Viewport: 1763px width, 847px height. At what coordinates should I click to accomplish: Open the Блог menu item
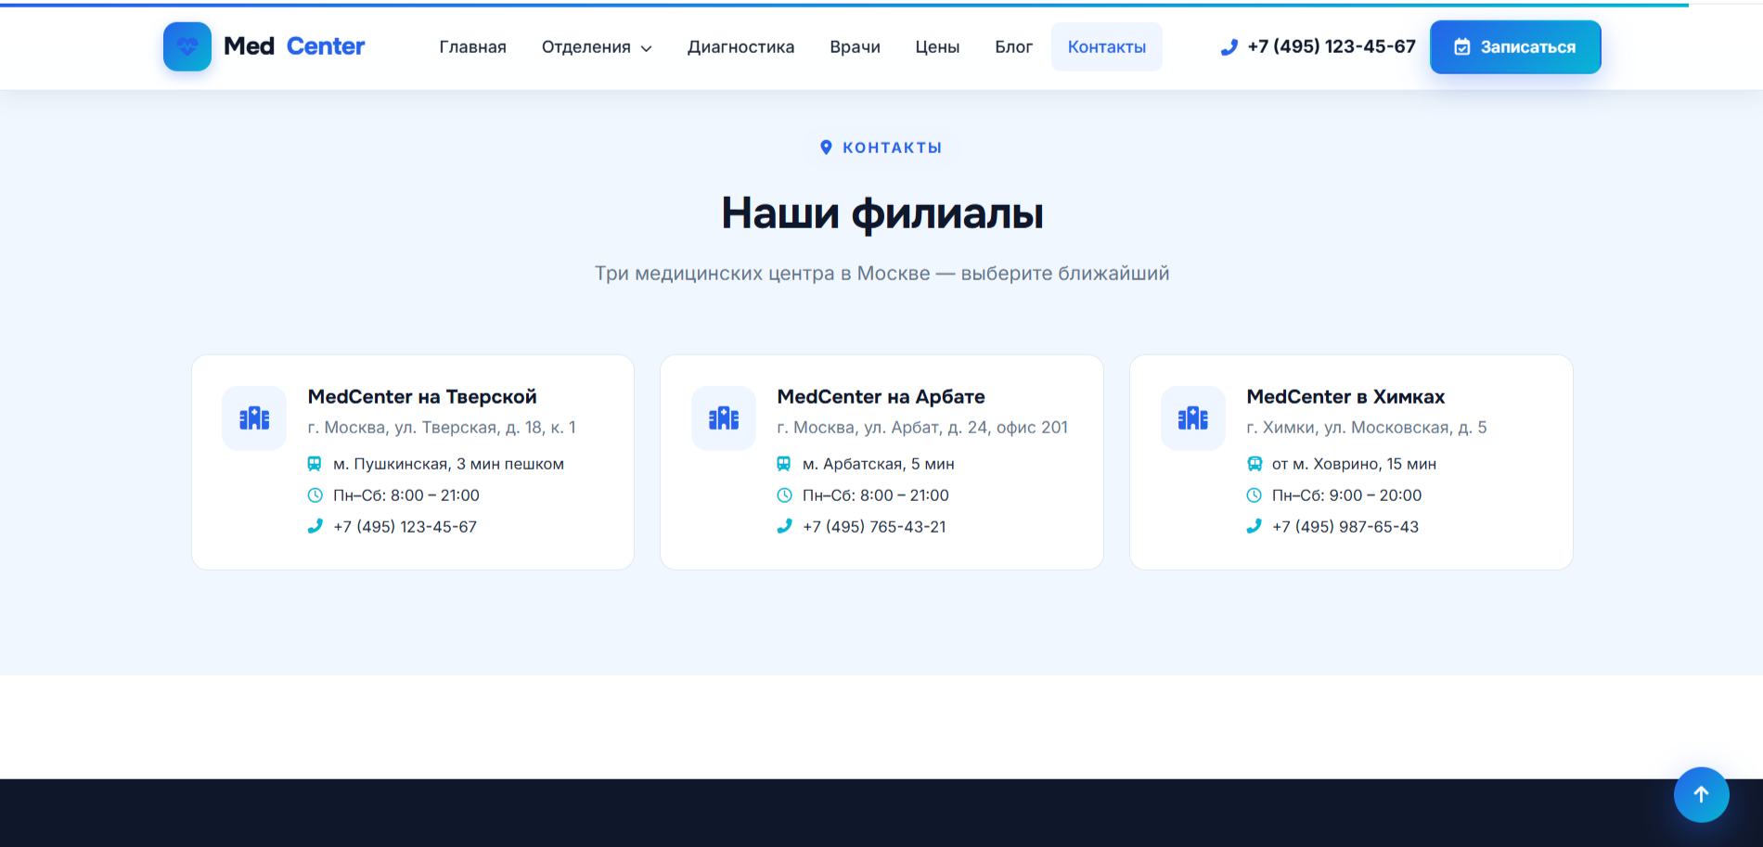[1013, 47]
